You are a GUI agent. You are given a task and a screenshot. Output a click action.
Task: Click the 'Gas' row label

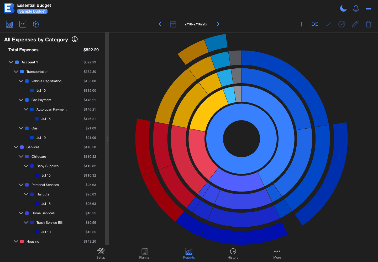tap(34, 128)
